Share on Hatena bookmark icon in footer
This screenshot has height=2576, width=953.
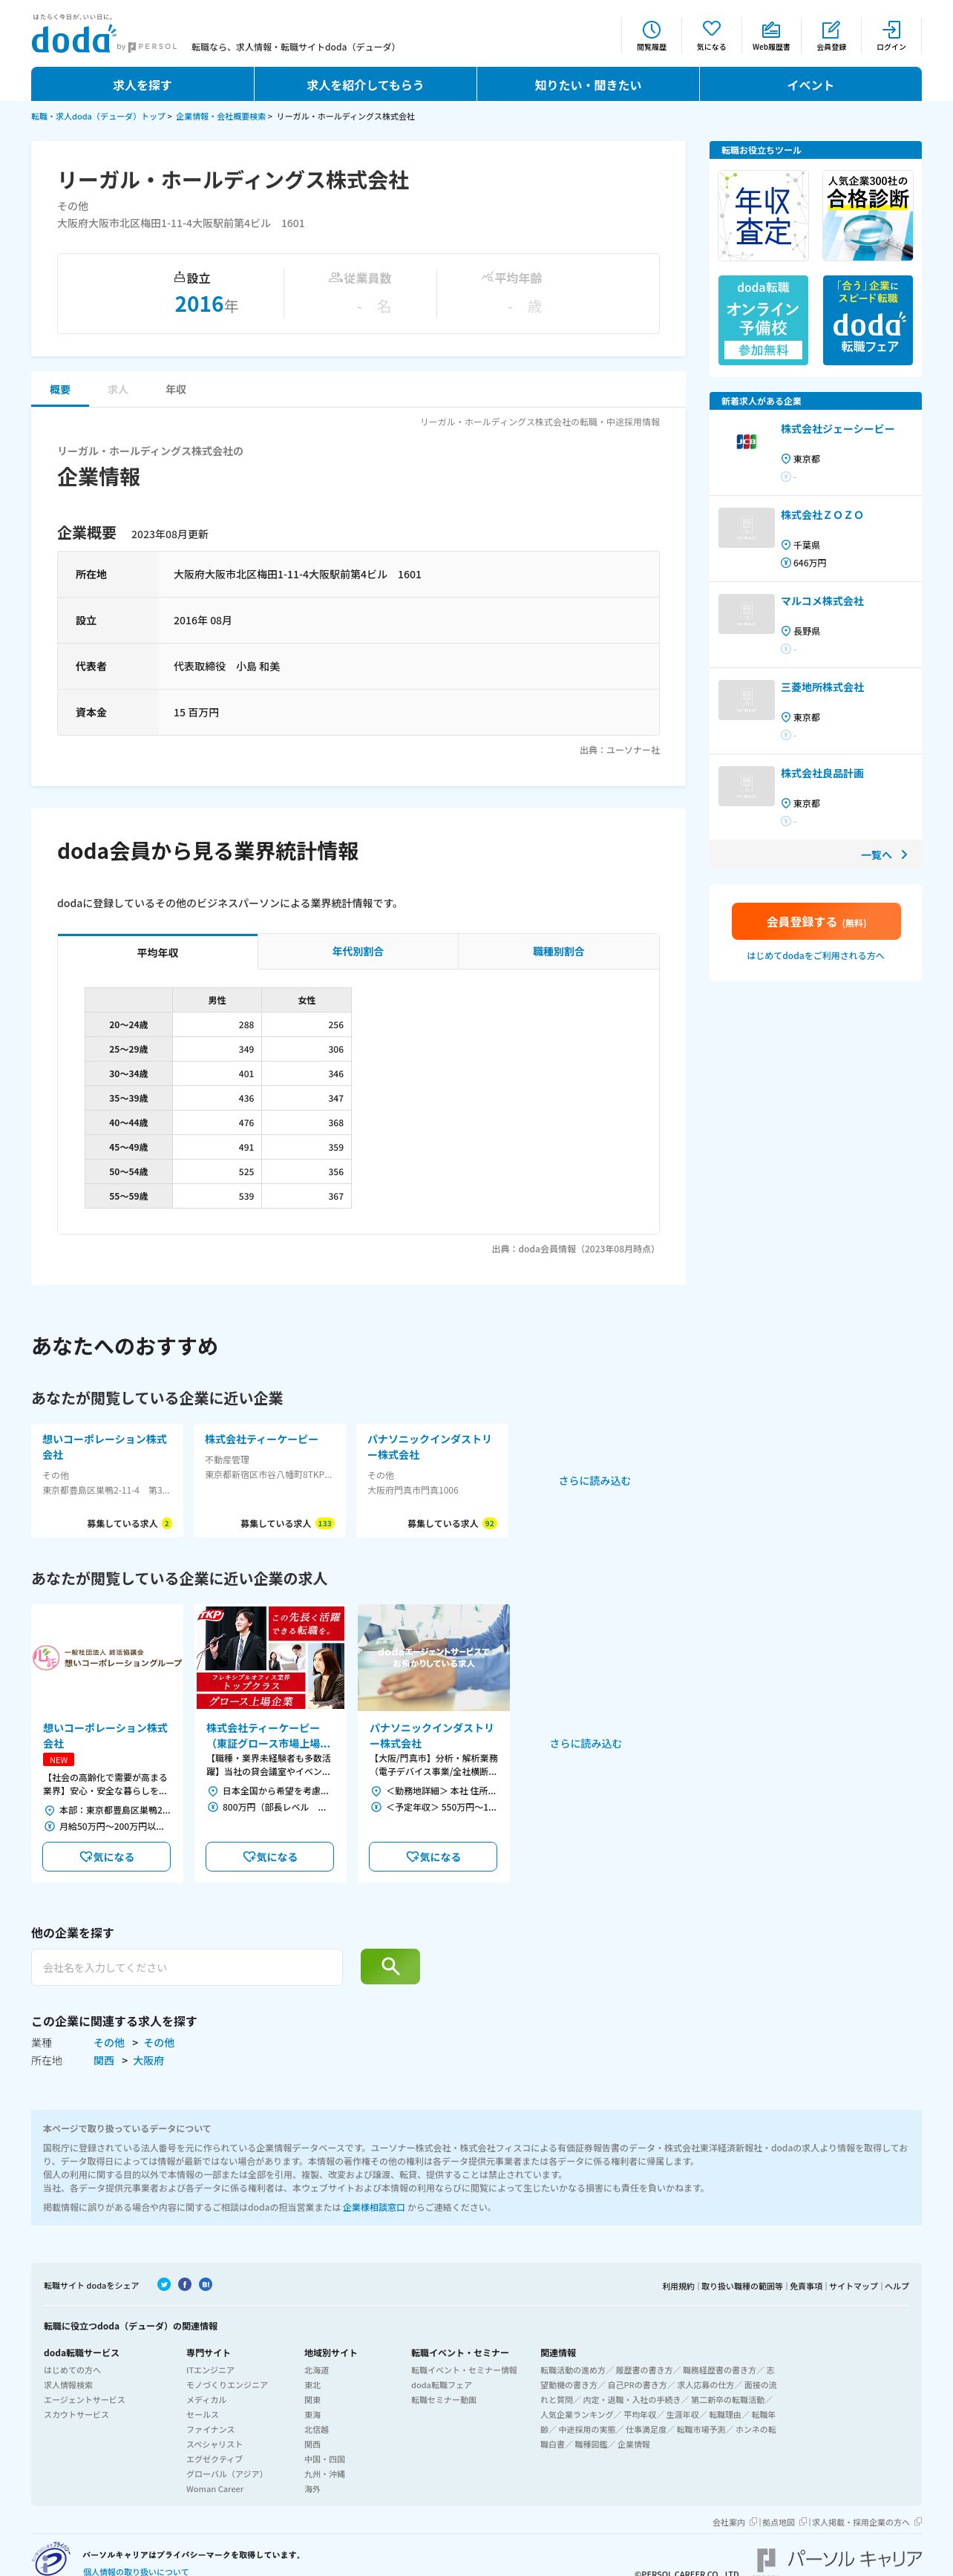[205, 2284]
